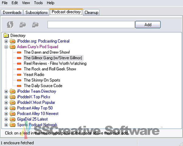Expand iPodderX Most Popular node
Viewport: 183px width, 146px height.
click(x=6, y=103)
